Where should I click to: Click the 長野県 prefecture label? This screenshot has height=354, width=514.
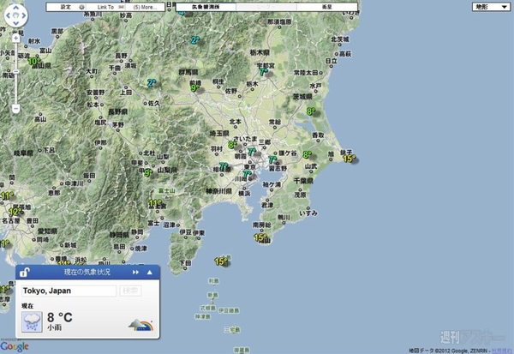pyautogui.click(x=117, y=112)
